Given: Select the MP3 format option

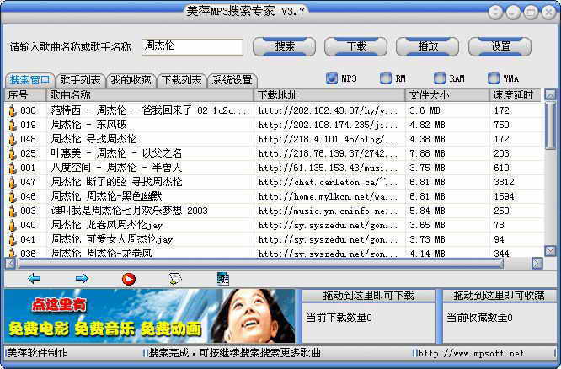Looking at the screenshot, I should click(331, 78).
